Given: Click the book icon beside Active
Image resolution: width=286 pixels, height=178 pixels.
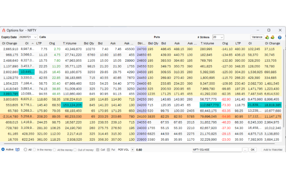Looking at the screenshot, I should click(x=17, y=149).
